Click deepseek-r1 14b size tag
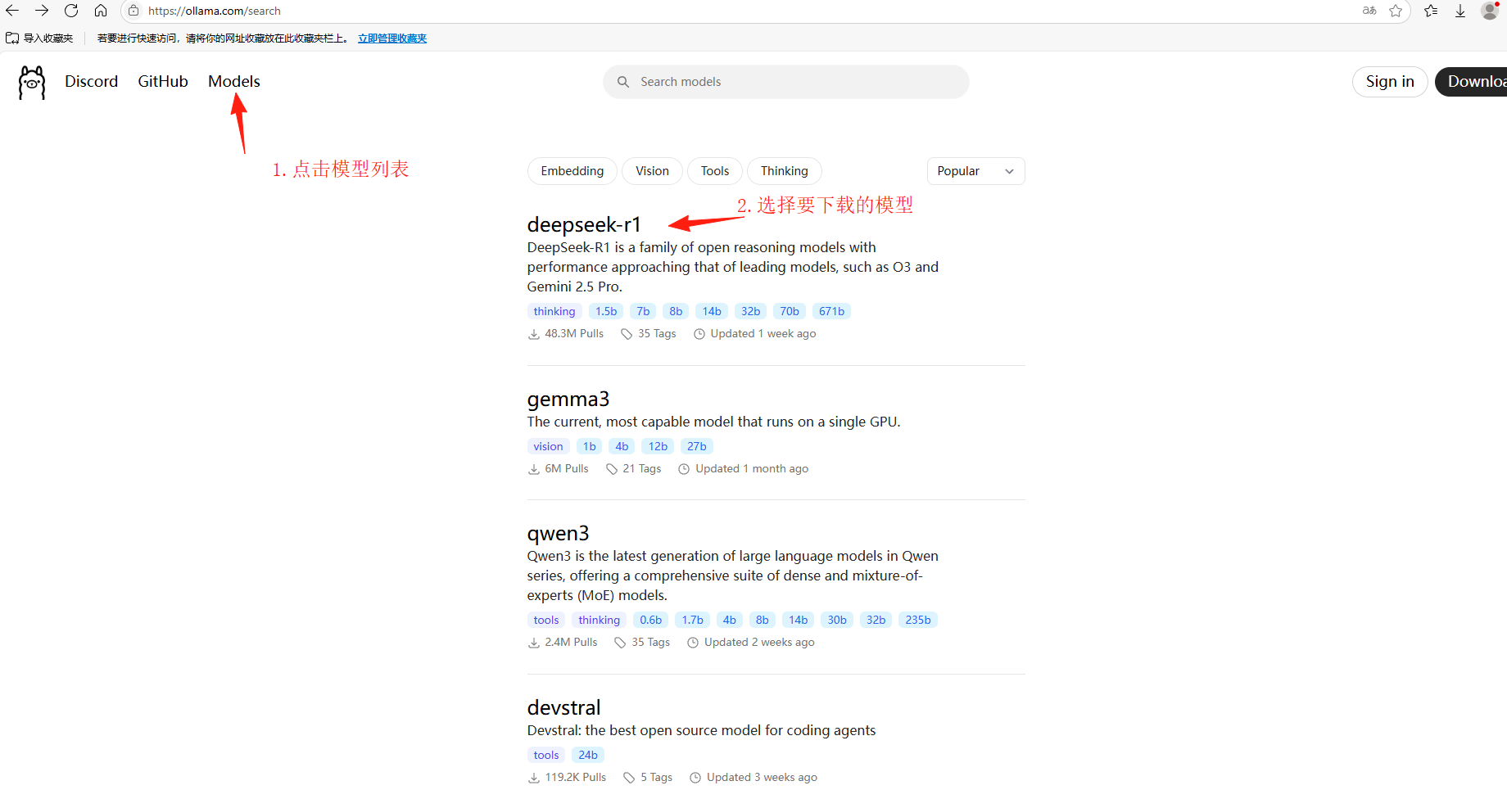Screen dimensions: 1507x790 pos(712,311)
